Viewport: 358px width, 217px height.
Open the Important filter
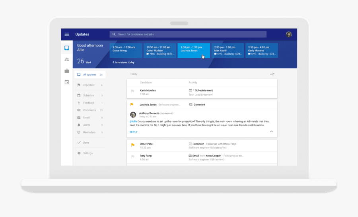(x=90, y=85)
